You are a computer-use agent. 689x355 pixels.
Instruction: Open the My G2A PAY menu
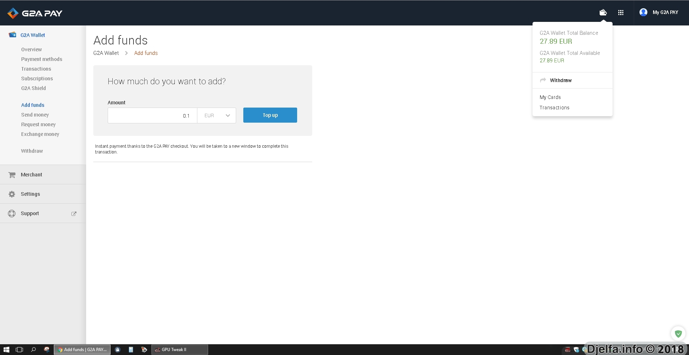pyautogui.click(x=665, y=12)
